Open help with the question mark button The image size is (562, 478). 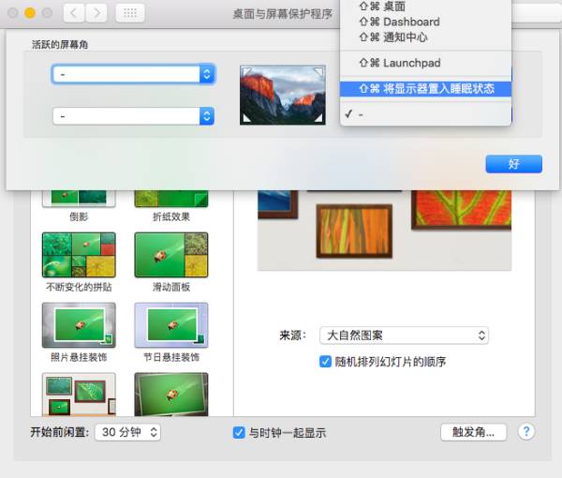point(526,432)
